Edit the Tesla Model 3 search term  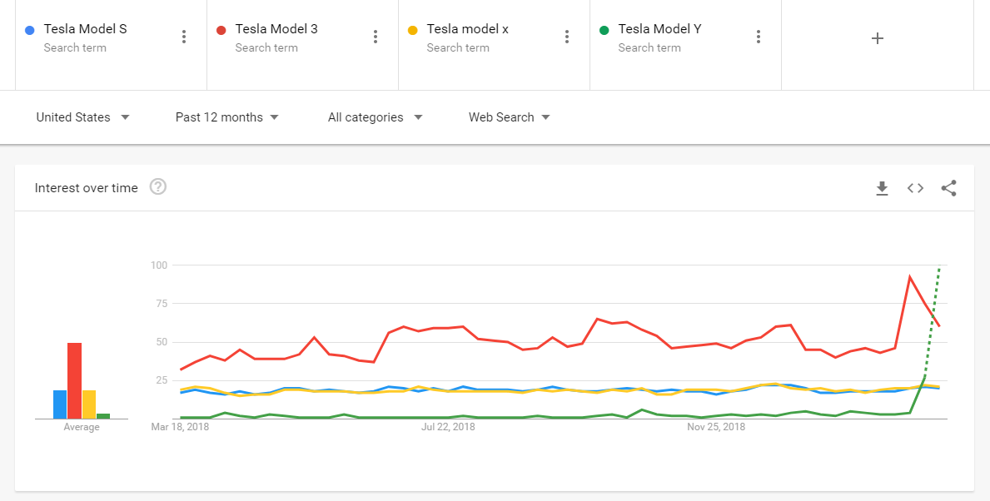click(x=276, y=29)
